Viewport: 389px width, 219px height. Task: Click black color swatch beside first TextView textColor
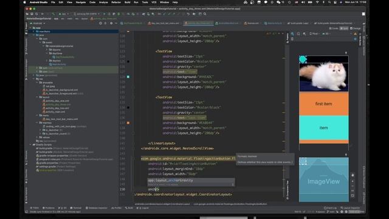pos(128,61)
